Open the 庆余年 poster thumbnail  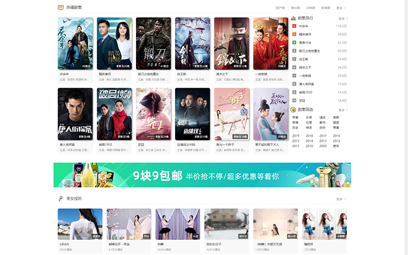coord(75,43)
